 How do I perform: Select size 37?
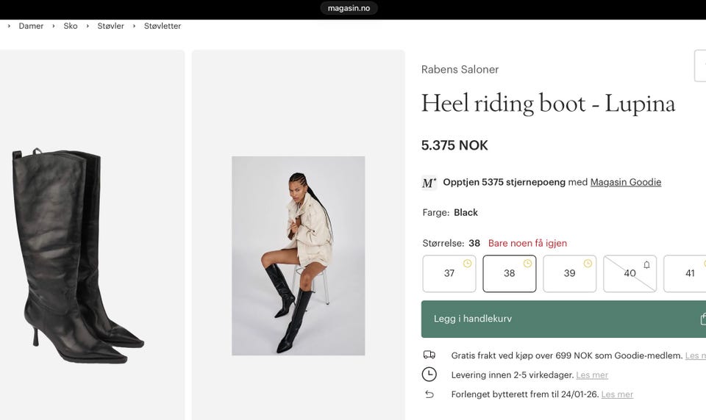(449, 274)
